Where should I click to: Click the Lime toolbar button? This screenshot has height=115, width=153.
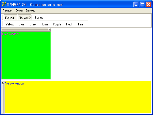click(x=45, y=24)
